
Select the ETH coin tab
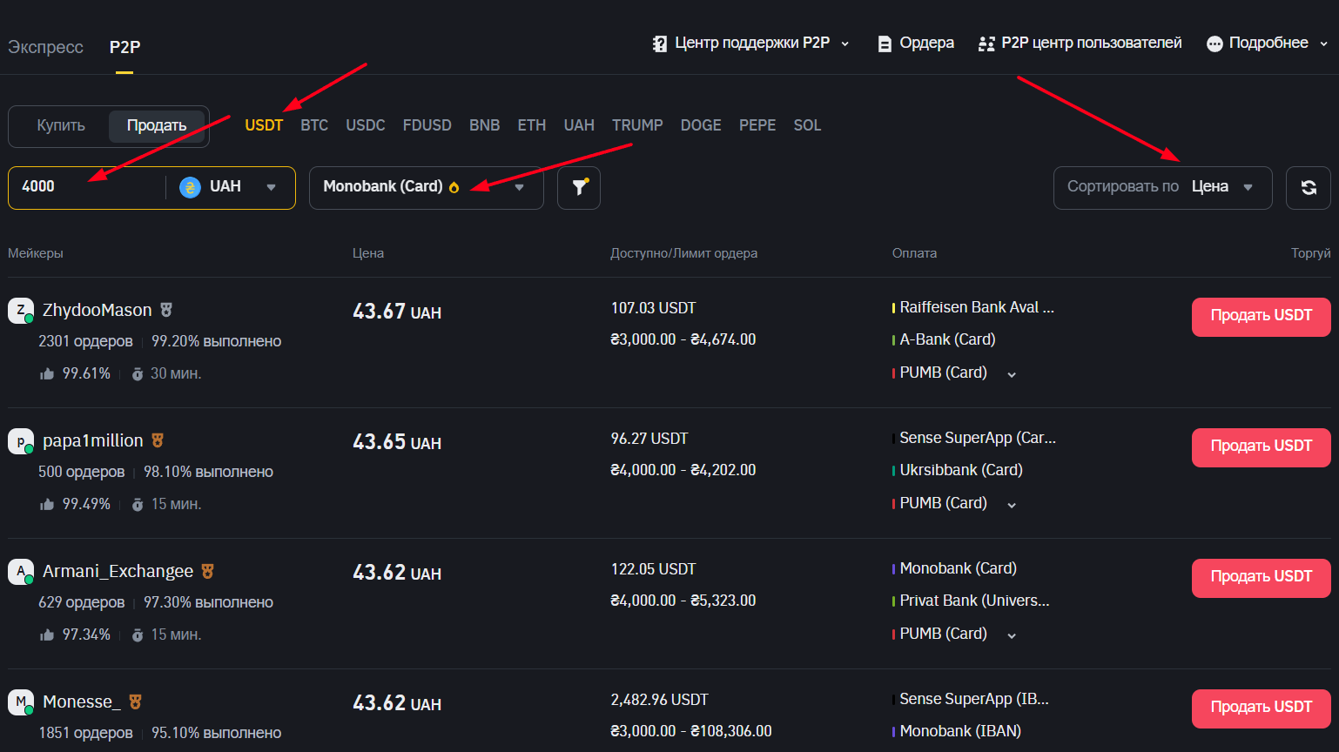(x=532, y=125)
